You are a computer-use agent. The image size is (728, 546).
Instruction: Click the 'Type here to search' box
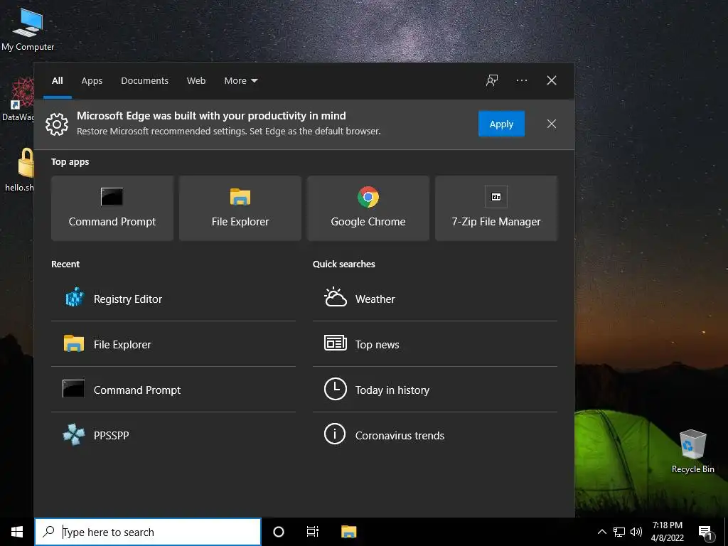(148, 532)
